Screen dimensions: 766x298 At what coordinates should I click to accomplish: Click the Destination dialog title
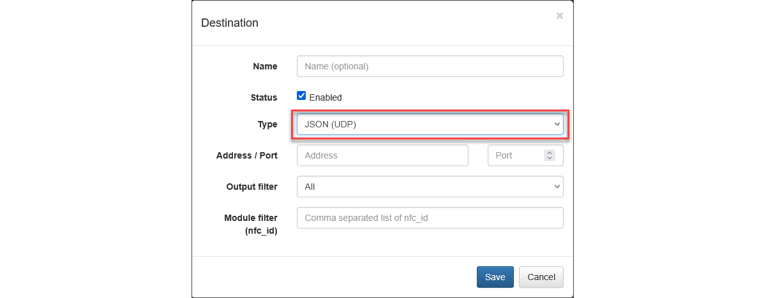tap(230, 23)
